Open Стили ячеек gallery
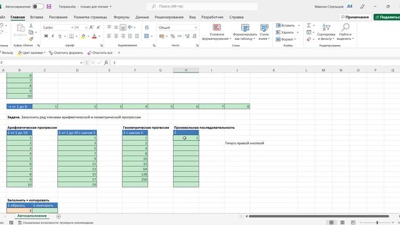The image size is (400, 225). coord(264,32)
